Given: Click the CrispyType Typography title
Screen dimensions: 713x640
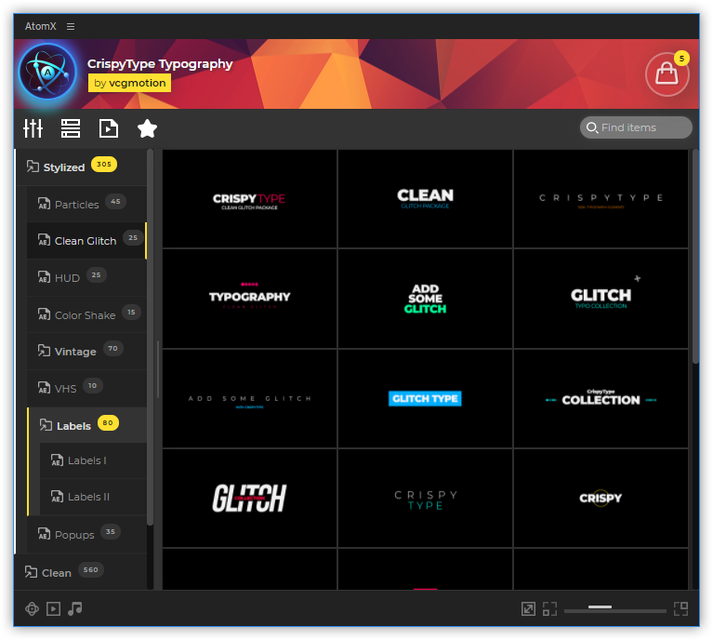Looking at the screenshot, I should [x=160, y=64].
